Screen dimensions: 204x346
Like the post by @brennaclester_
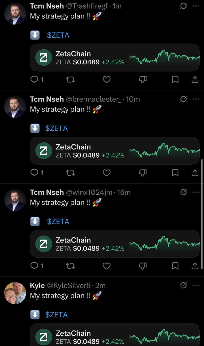pos(107,172)
